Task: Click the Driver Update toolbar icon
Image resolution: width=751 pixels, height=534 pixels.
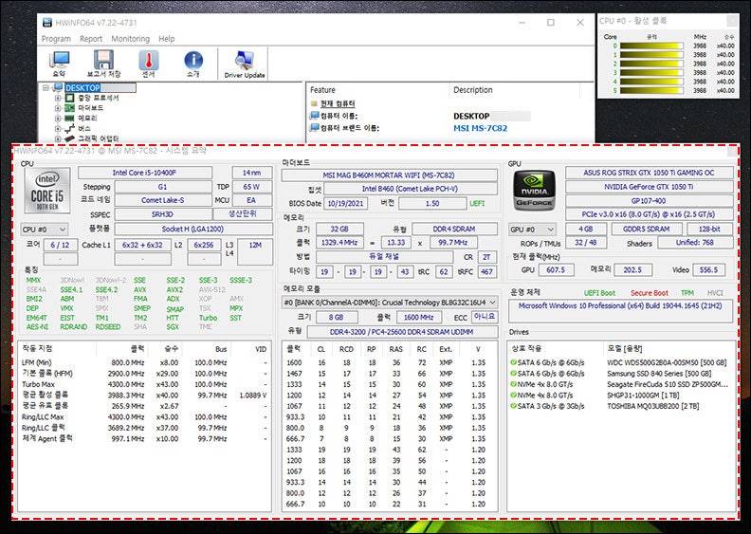Action: 245,64
